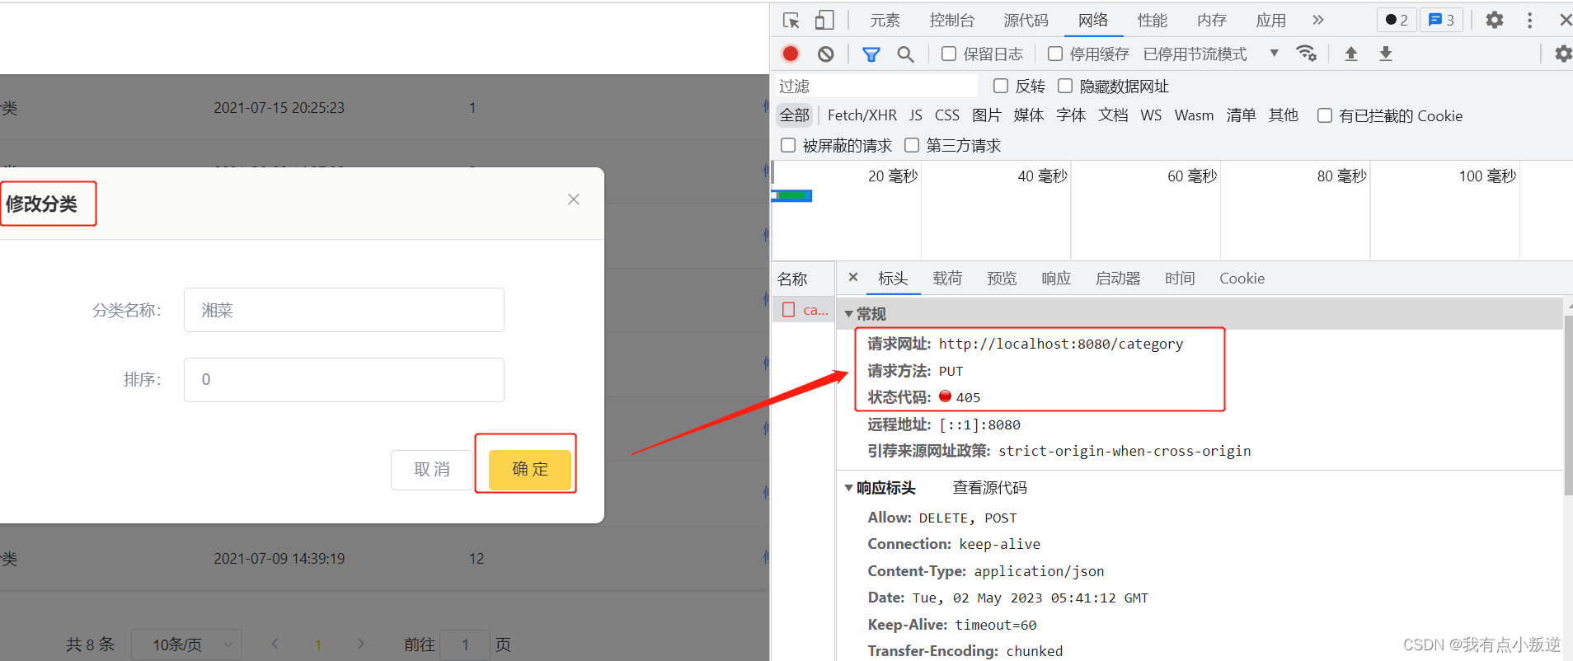The width and height of the screenshot is (1573, 661).
Task: Select page 1 in pagination
Action: (317, 645)
